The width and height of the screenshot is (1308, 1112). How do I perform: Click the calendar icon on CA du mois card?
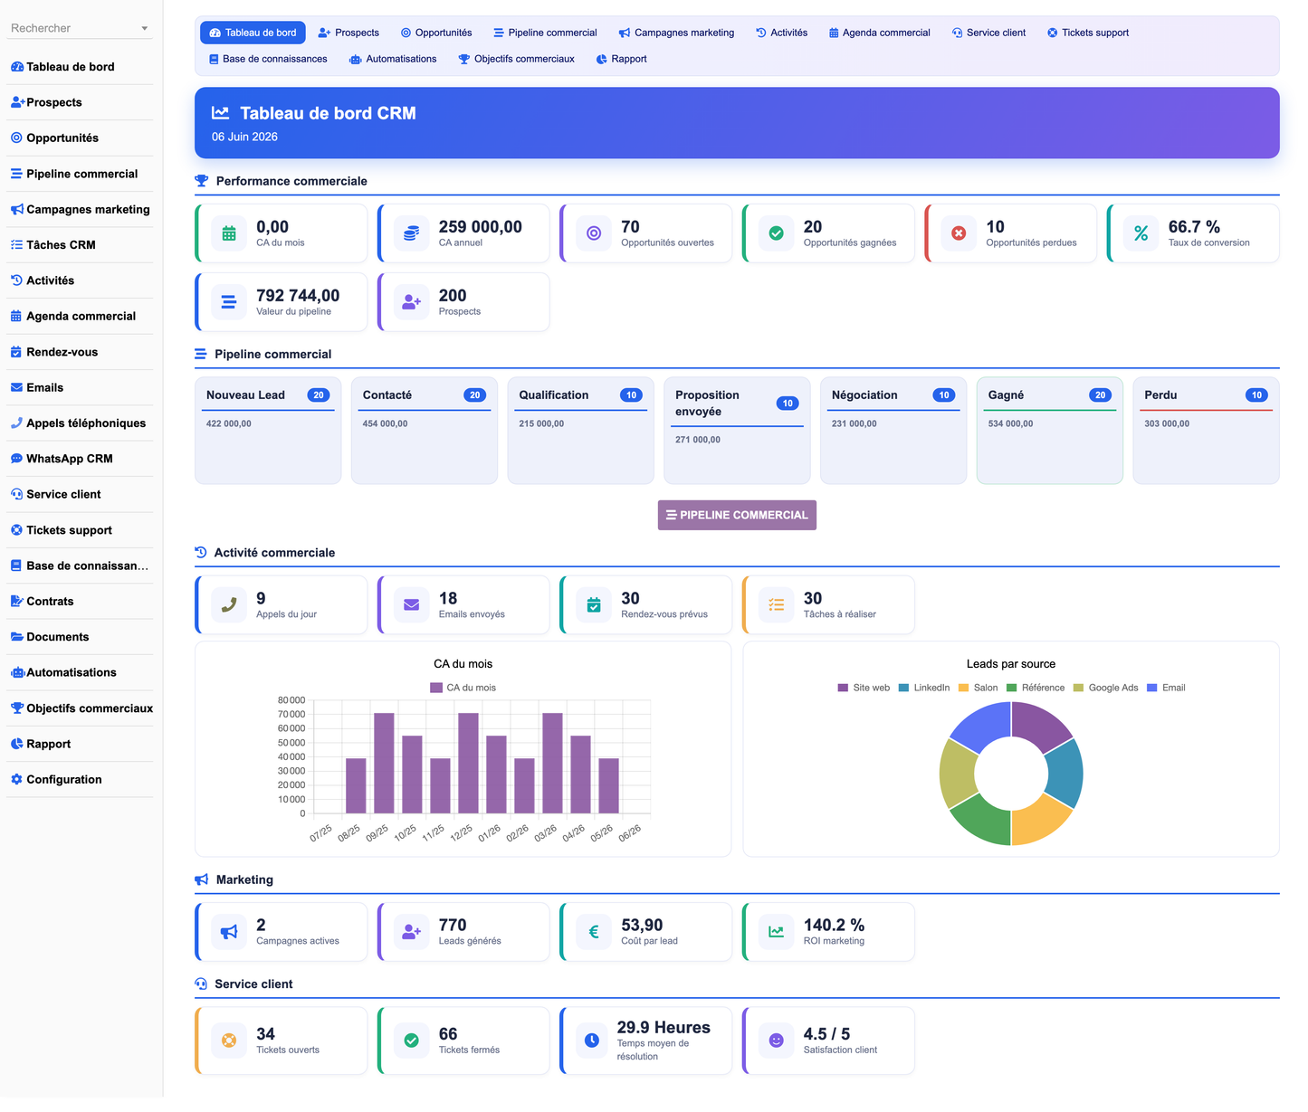point(229,233)
